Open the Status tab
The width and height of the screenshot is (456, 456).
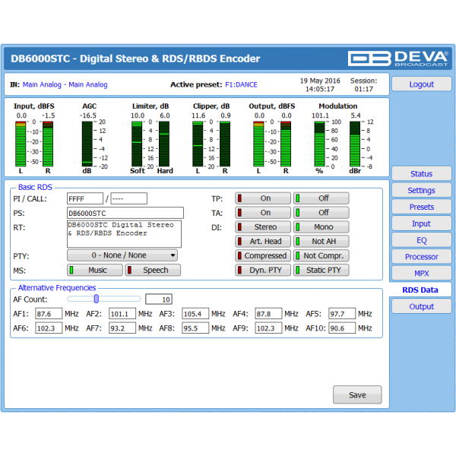pos(421,173)
